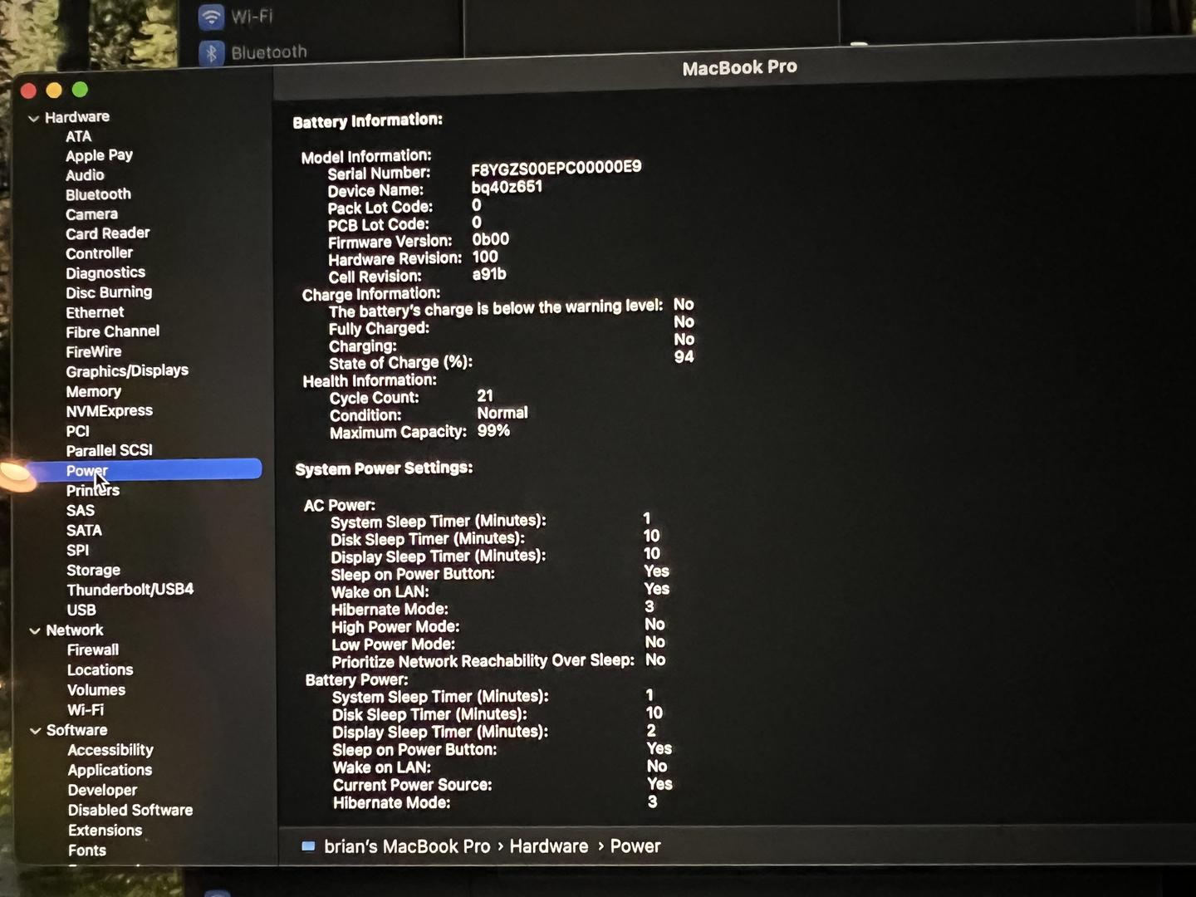The width and height of the screenshot is (1196, 897).
Task: Click the device name bq40z651
Action: (507, 187)
